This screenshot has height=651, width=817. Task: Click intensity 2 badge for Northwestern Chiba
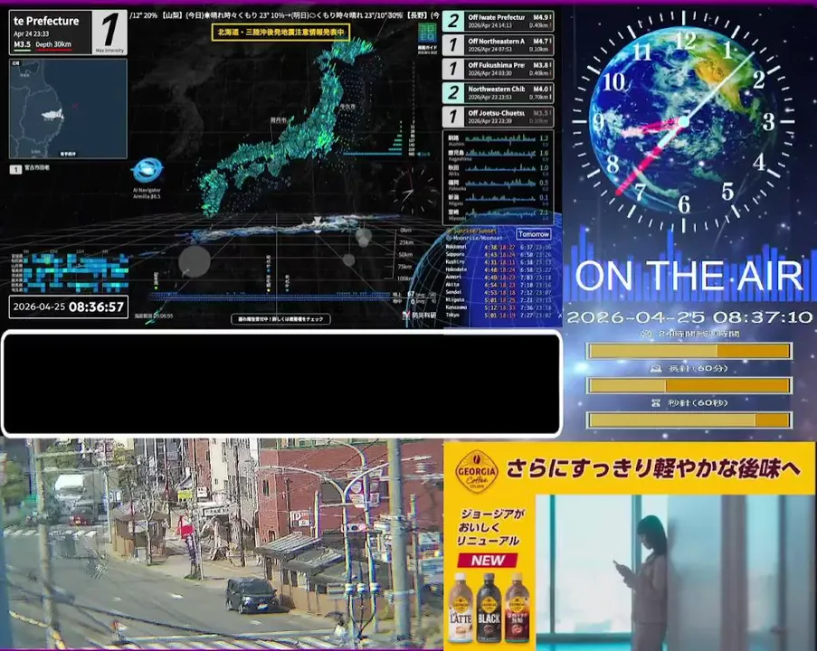pos(453,93)
